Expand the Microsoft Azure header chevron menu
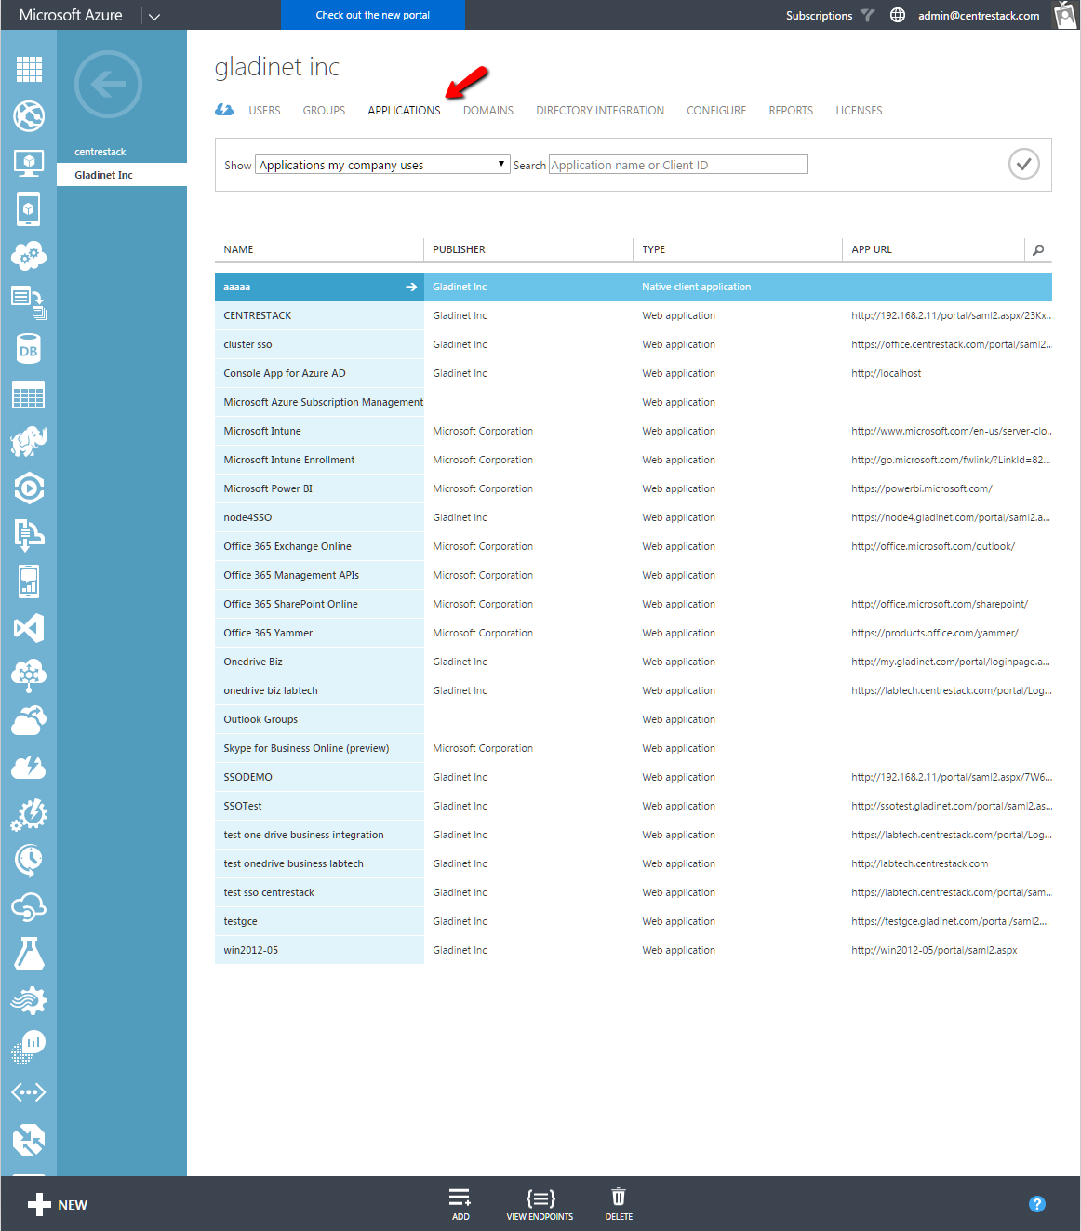This screenshot has height=1231, width=1081. 154,16
